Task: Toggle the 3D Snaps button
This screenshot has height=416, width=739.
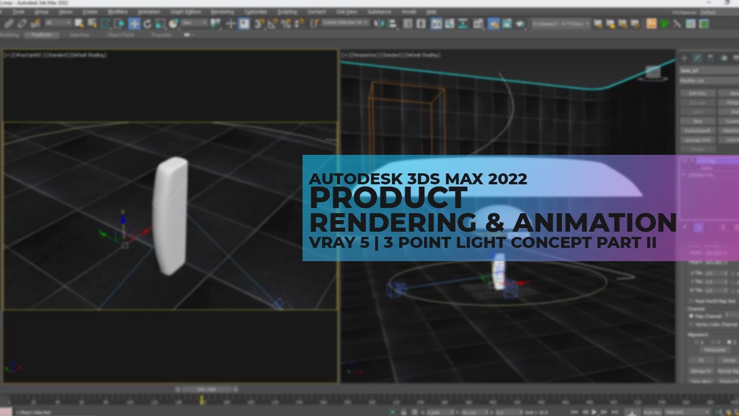Action: pos(259,24)
